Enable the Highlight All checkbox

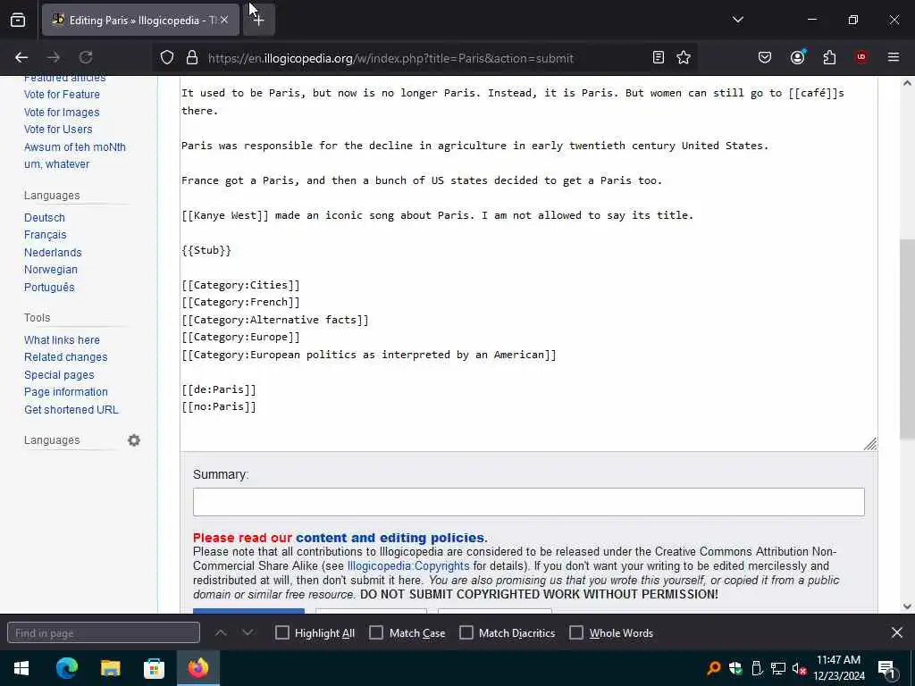281,633
